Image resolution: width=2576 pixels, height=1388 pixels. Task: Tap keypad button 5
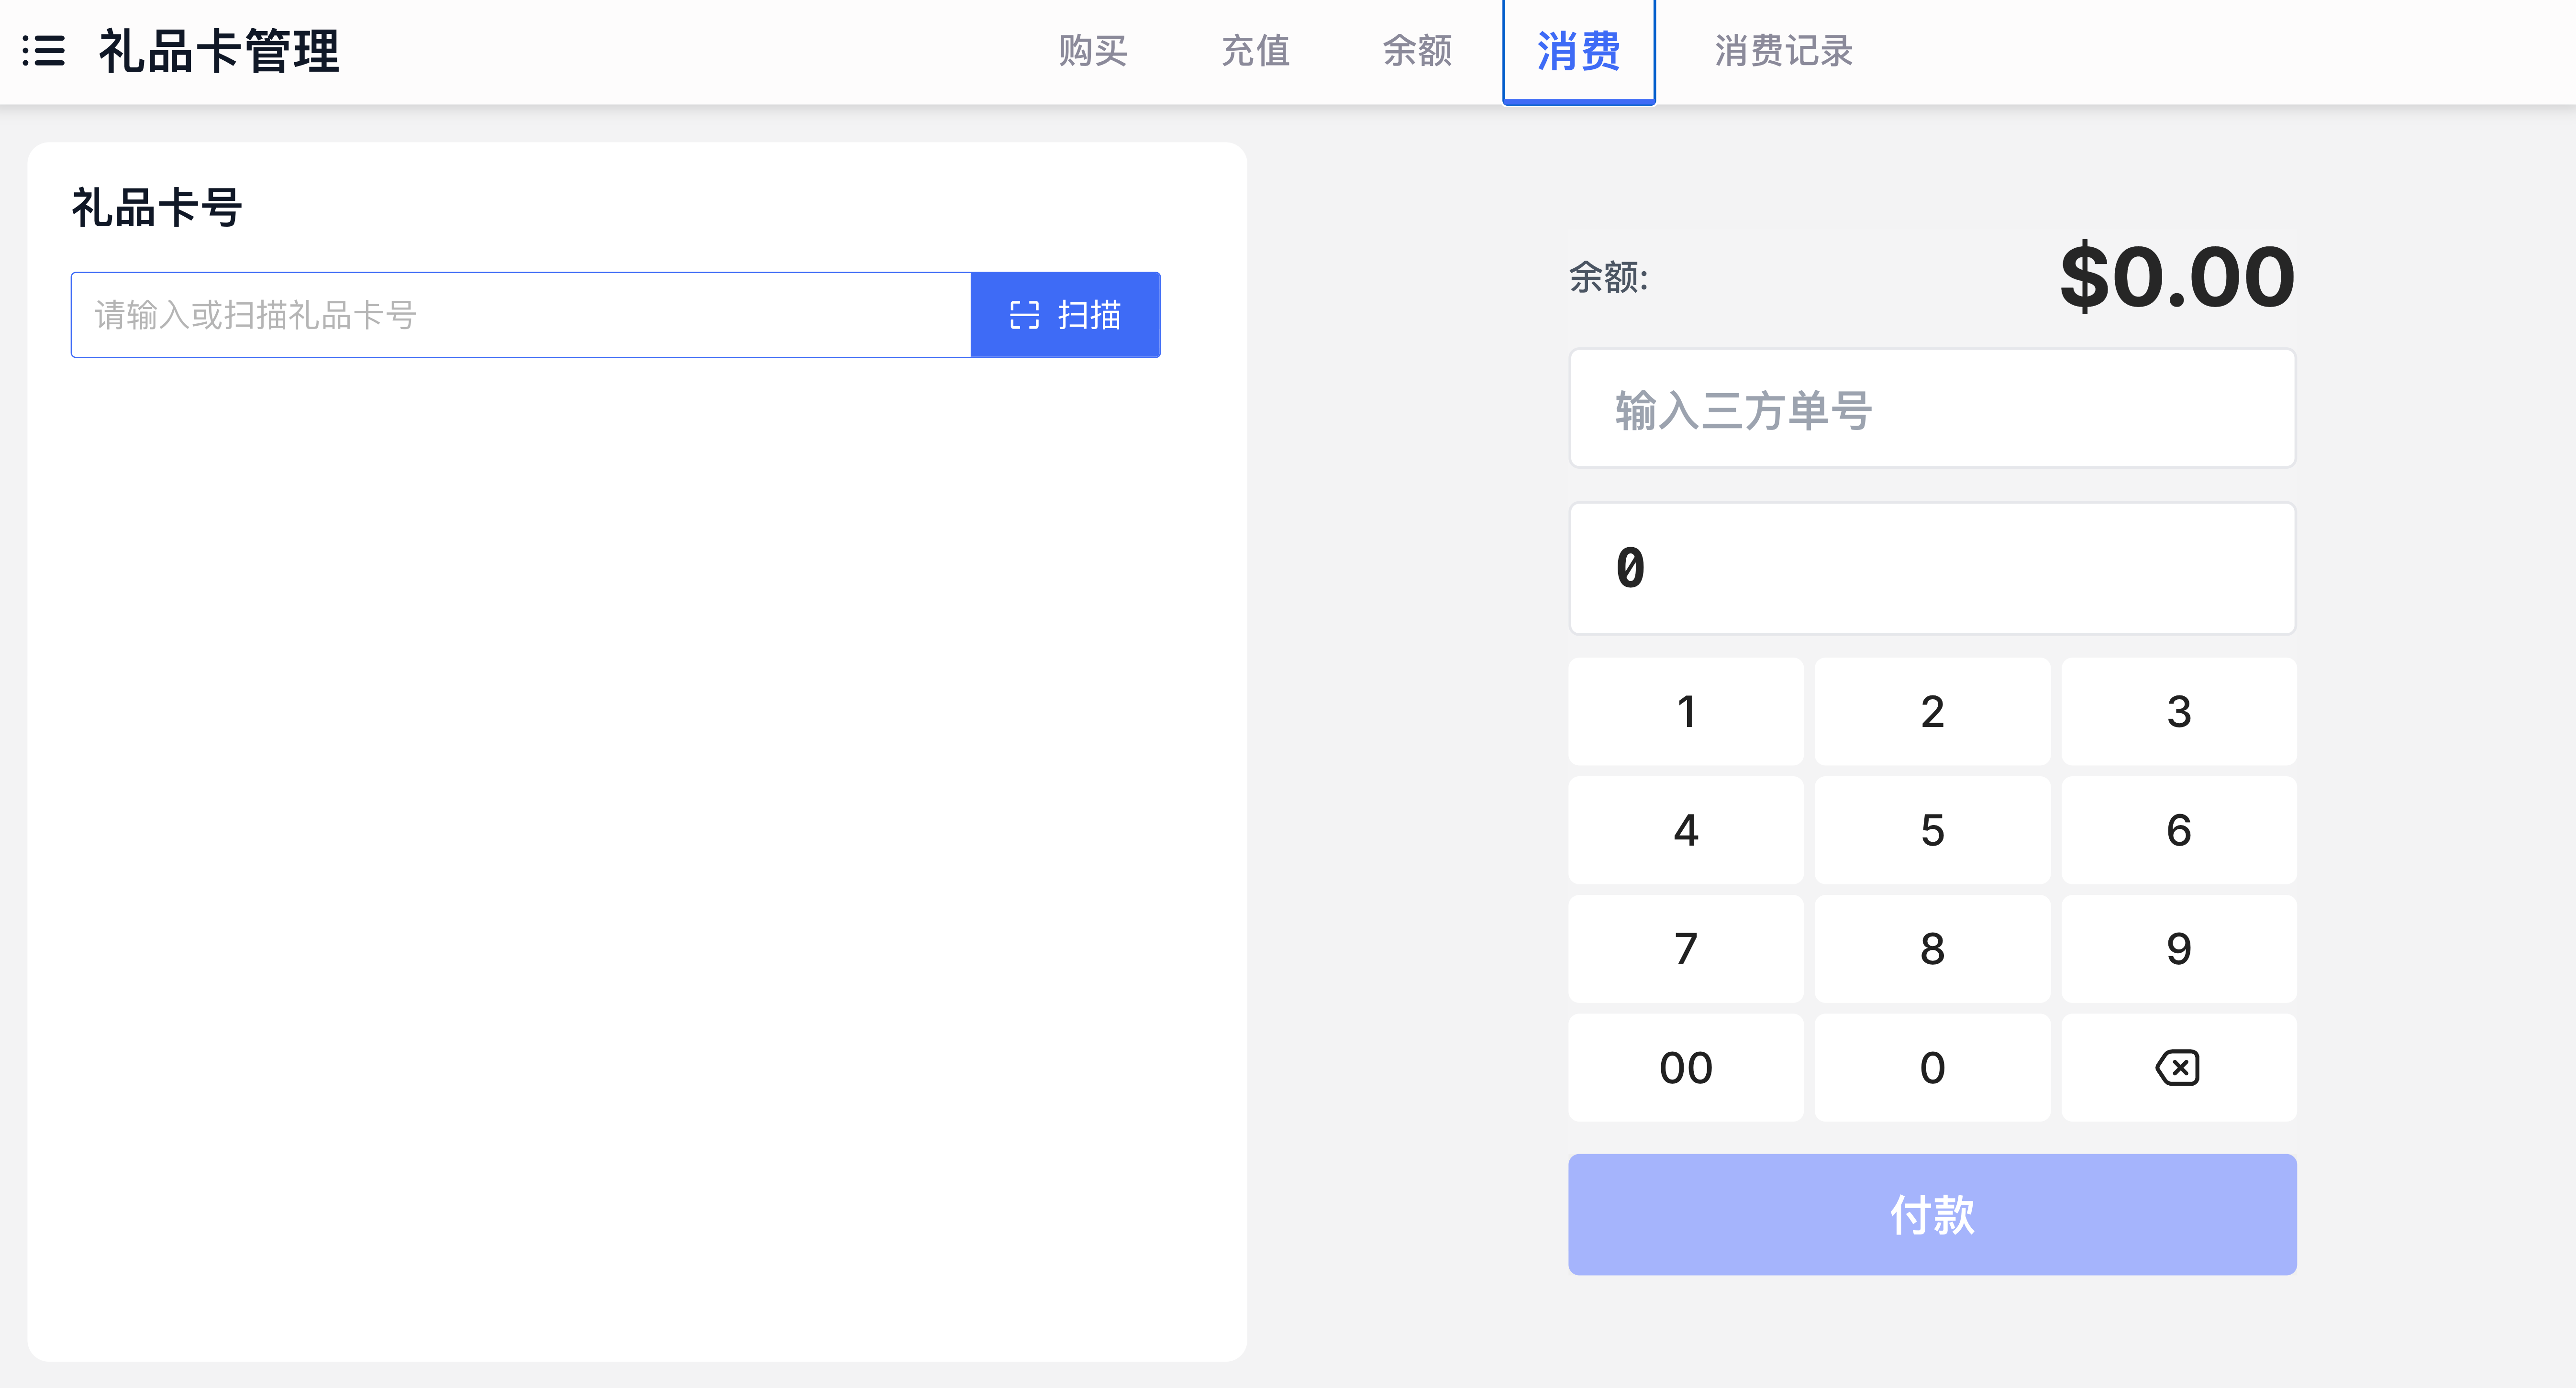pos(1931,830)
